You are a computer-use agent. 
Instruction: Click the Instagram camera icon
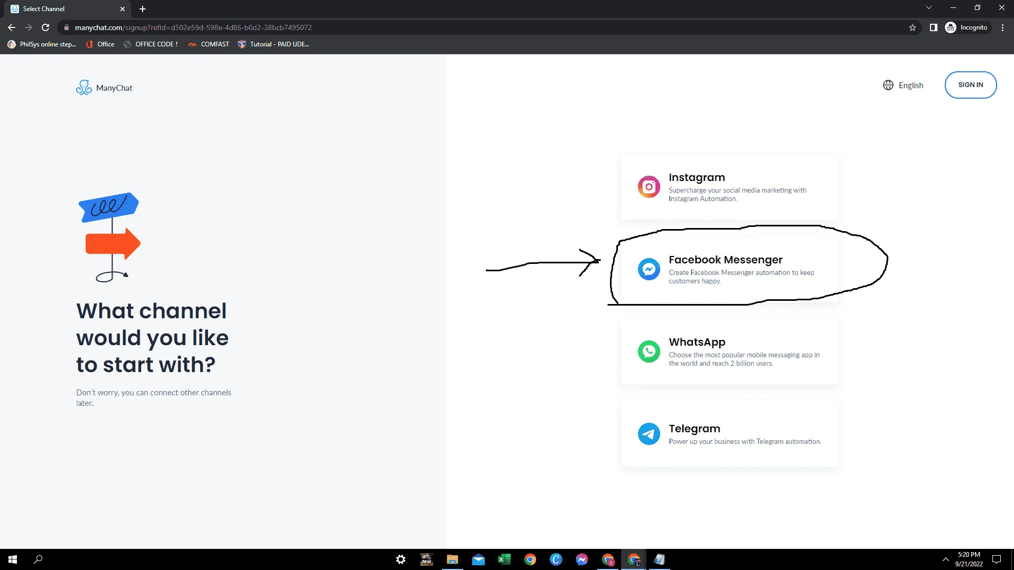pyautogui.click(x=649, y=187)
